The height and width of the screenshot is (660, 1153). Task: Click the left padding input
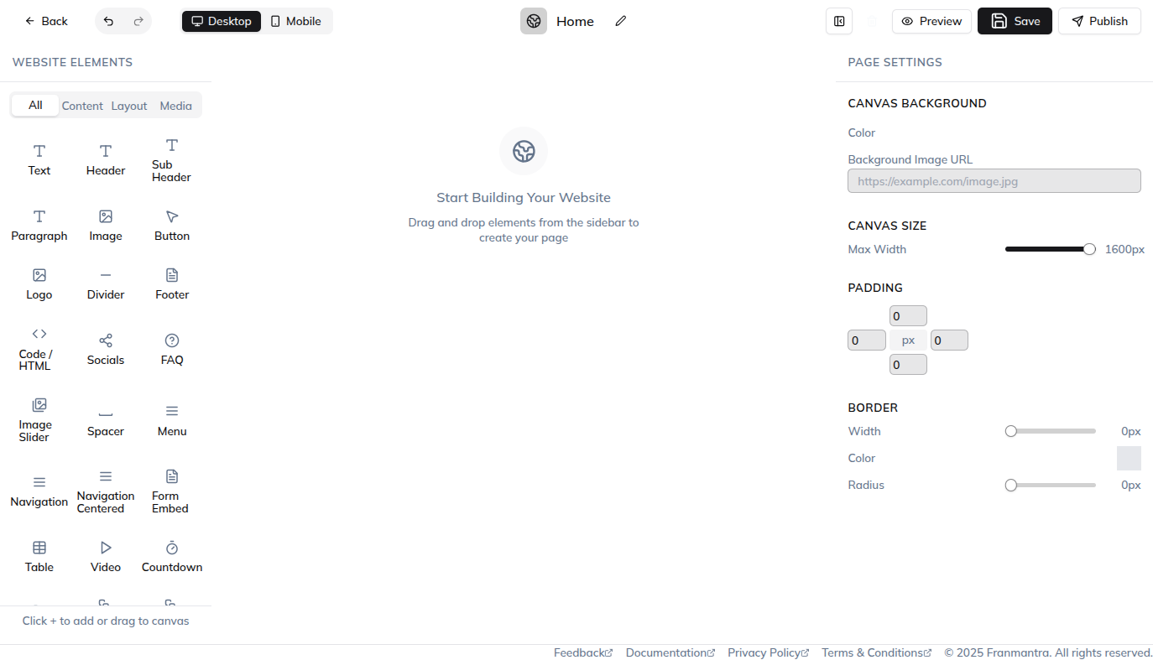(x=867, y=340)
